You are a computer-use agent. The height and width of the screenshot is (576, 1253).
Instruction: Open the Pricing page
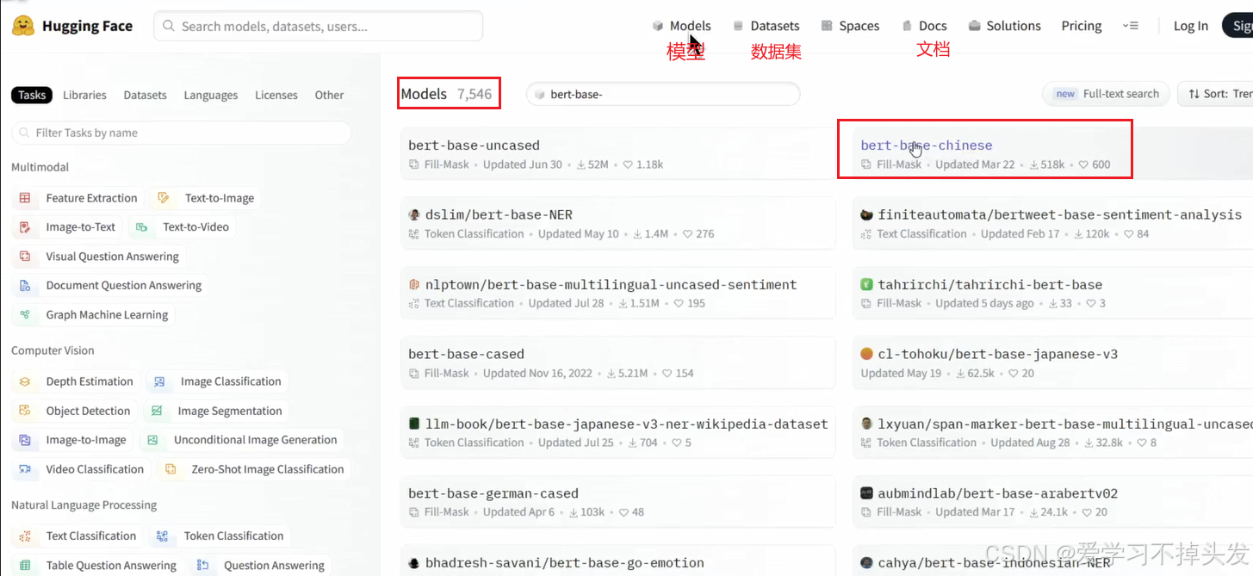pyautogui.click(x=1082, y=26)
